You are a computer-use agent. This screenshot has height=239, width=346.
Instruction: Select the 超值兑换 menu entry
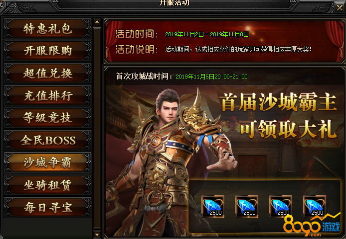point(48,73)
